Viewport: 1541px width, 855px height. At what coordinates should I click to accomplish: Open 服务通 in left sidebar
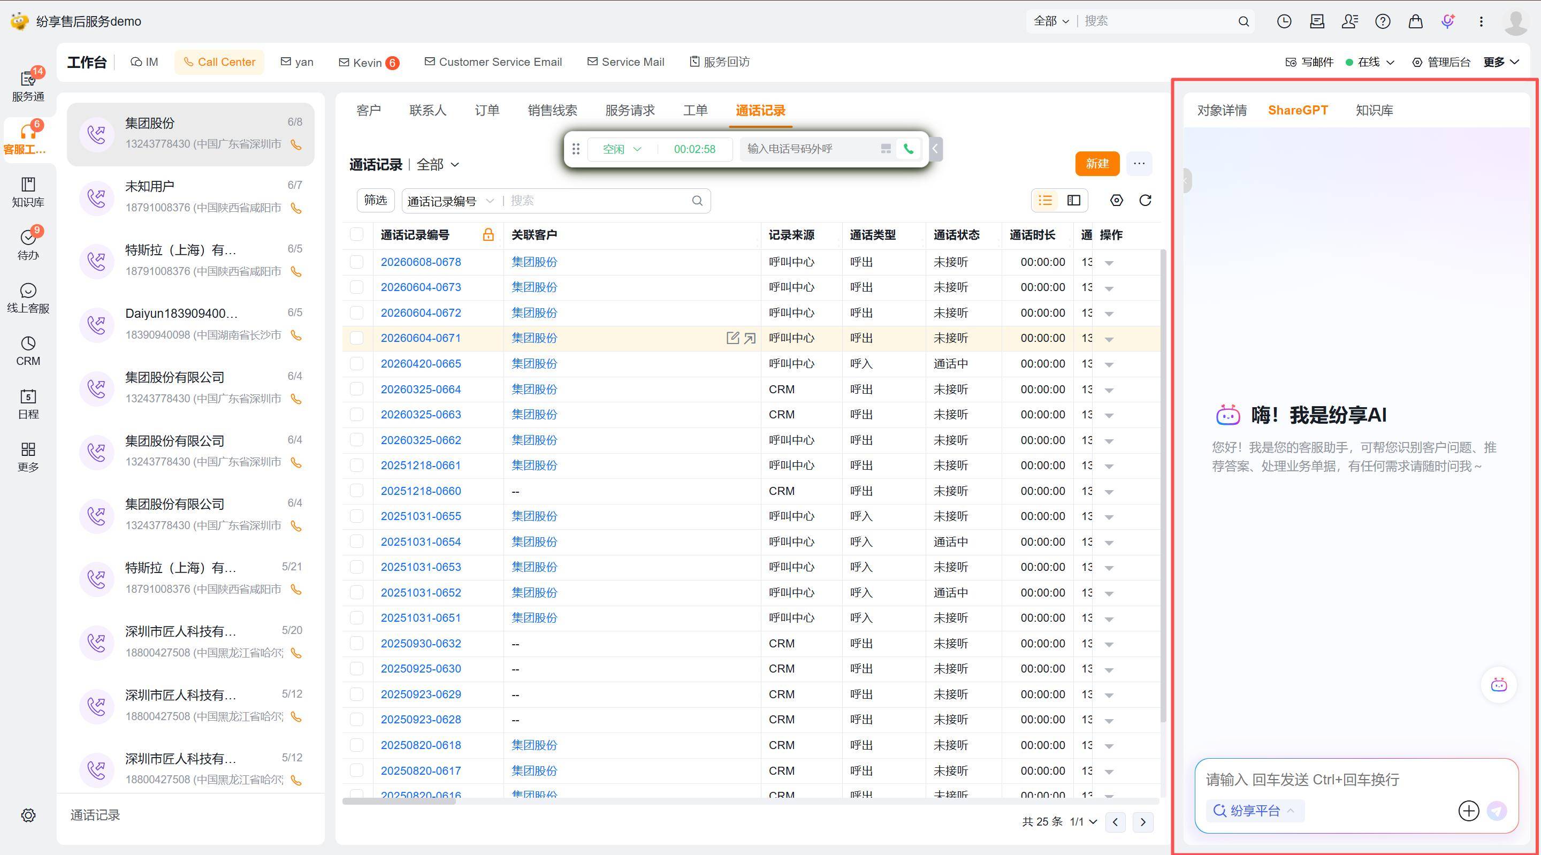pos(28,86)
